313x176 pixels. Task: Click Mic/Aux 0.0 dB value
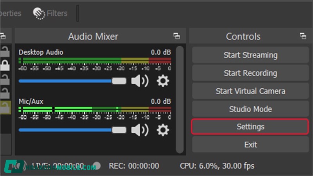click(161, 101)
